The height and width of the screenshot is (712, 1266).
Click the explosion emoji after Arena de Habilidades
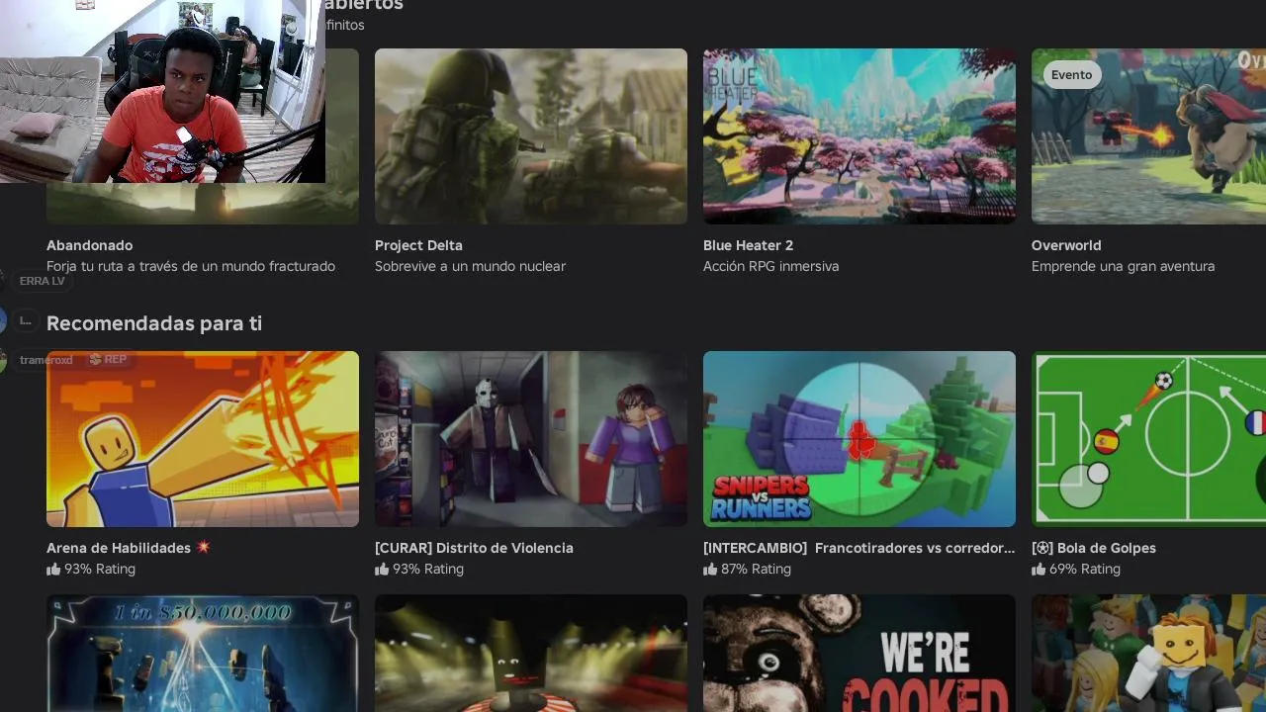tap(203, 547)
